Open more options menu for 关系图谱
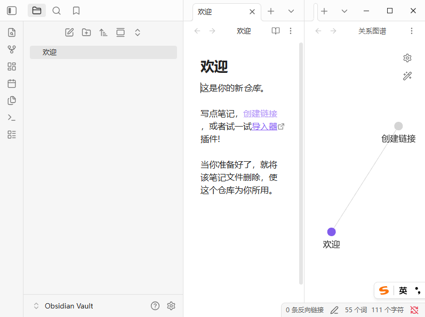This screenshot has height=317, width=425. pyautogui.click(x=412, y=31)
